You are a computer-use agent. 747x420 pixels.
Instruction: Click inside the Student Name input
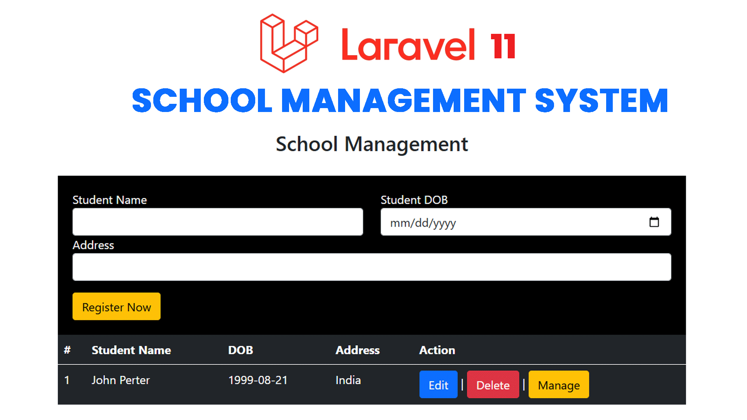[217, 222]
